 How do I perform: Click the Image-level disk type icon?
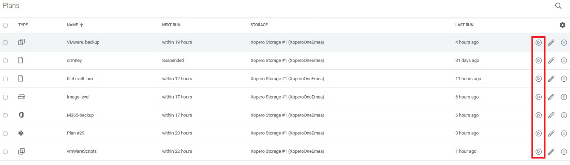click(22, 97)
